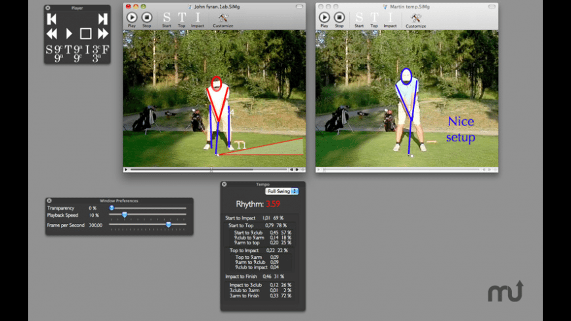The width and height of the screenshot is (571, 321).
Task: Click the 'Impact to Finish' row in Tempo
Action: (x=255, y=276)
